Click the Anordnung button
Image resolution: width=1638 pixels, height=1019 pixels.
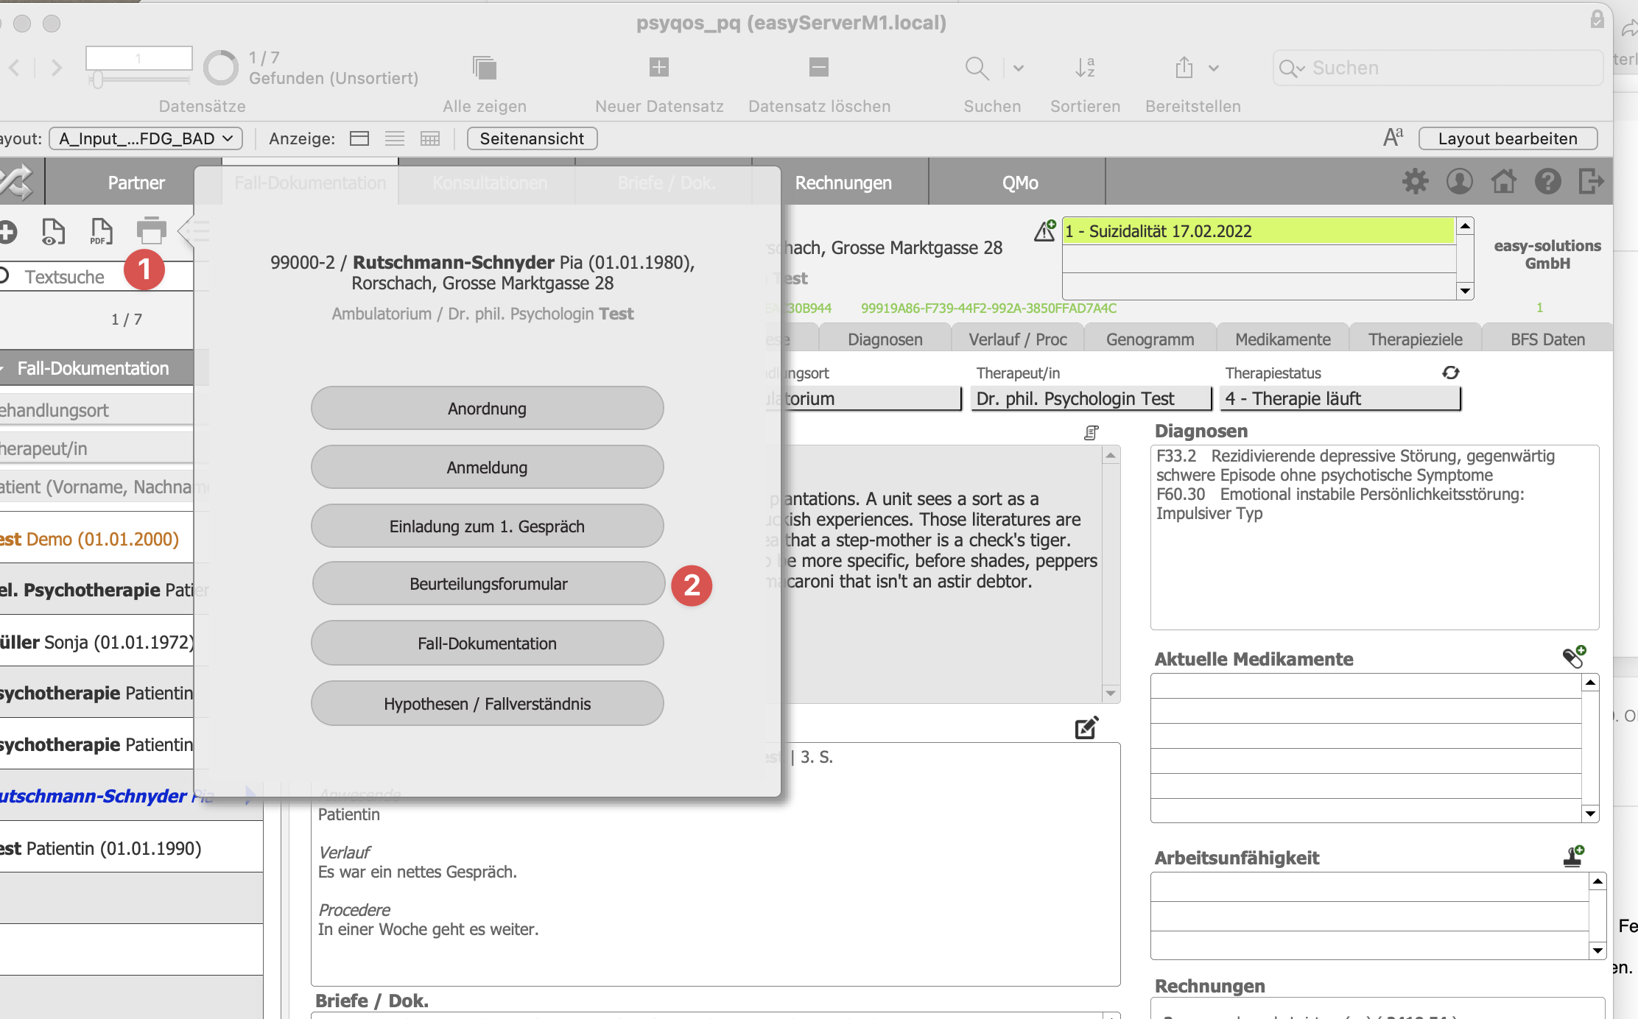coord(487,409)
